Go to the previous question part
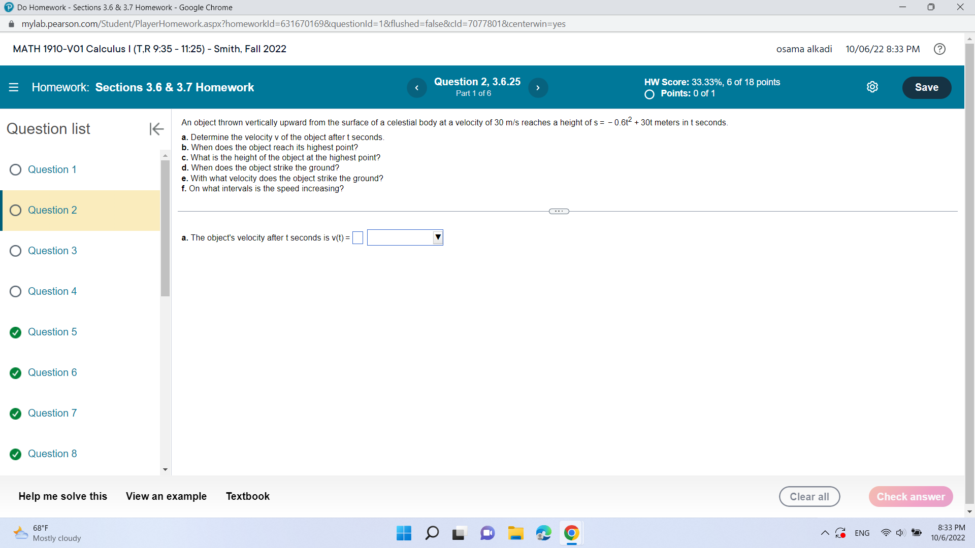 pos(417,87)
